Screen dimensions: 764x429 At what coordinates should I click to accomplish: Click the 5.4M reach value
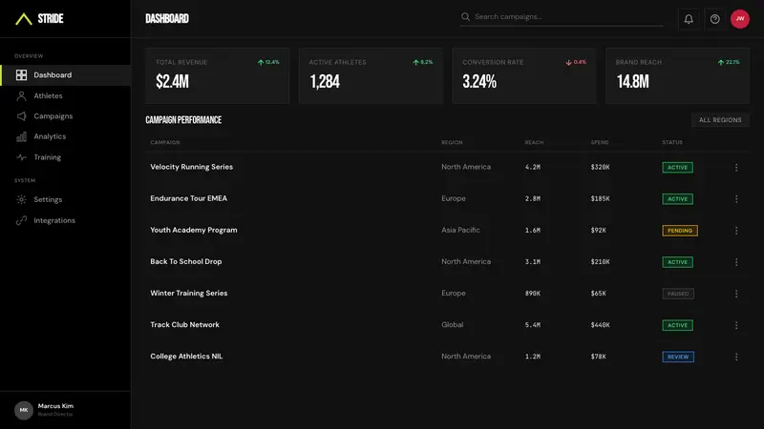(x=533, y=325)
